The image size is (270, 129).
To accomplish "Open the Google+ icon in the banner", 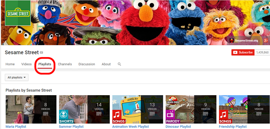I will [266, 41].
